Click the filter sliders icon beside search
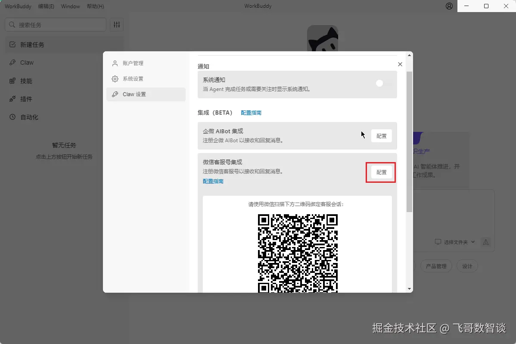 pyautogui.click(x=117, y=25)
